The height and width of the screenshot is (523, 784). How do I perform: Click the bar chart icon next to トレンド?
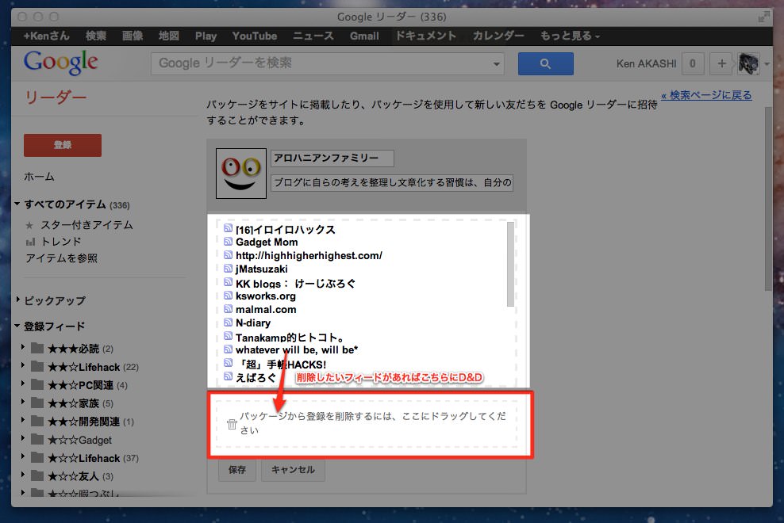[30, 242]
